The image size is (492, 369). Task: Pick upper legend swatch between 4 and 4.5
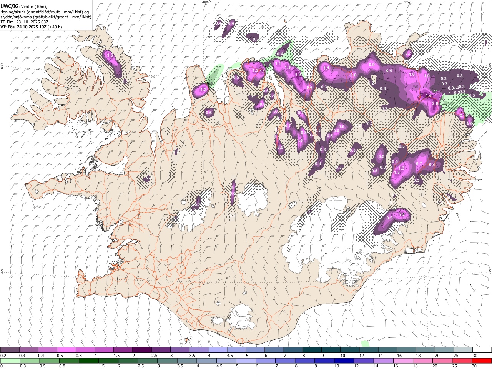point(218,350)
